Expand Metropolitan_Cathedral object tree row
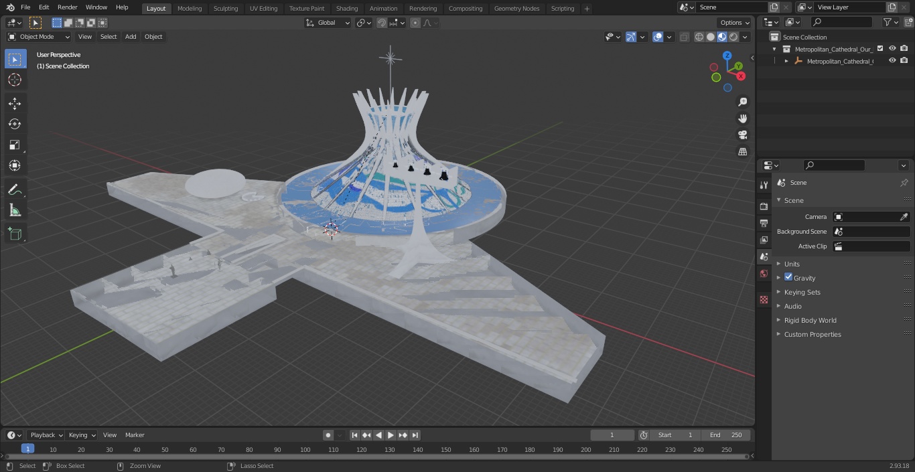Screen dimensions: 915x472 (786, 61)
